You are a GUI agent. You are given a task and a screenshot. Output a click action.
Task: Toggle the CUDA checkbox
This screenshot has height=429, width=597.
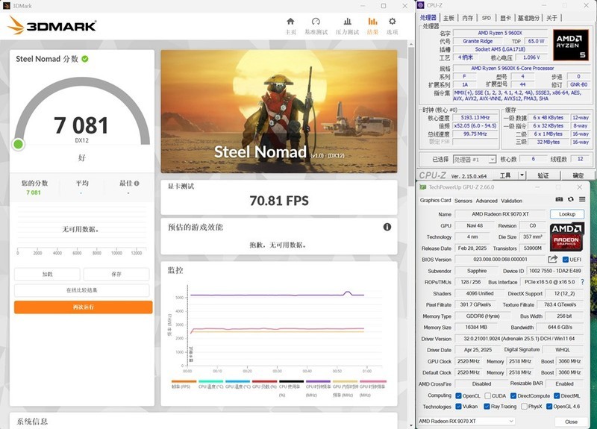pyautogui.click(x=487, y=395)
